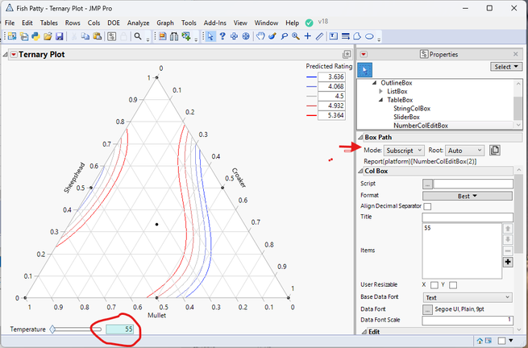The width and height of the screenshot is (528, 348).
Task: Select the Brush tool in the toolbar
Action: pos(272,36)
